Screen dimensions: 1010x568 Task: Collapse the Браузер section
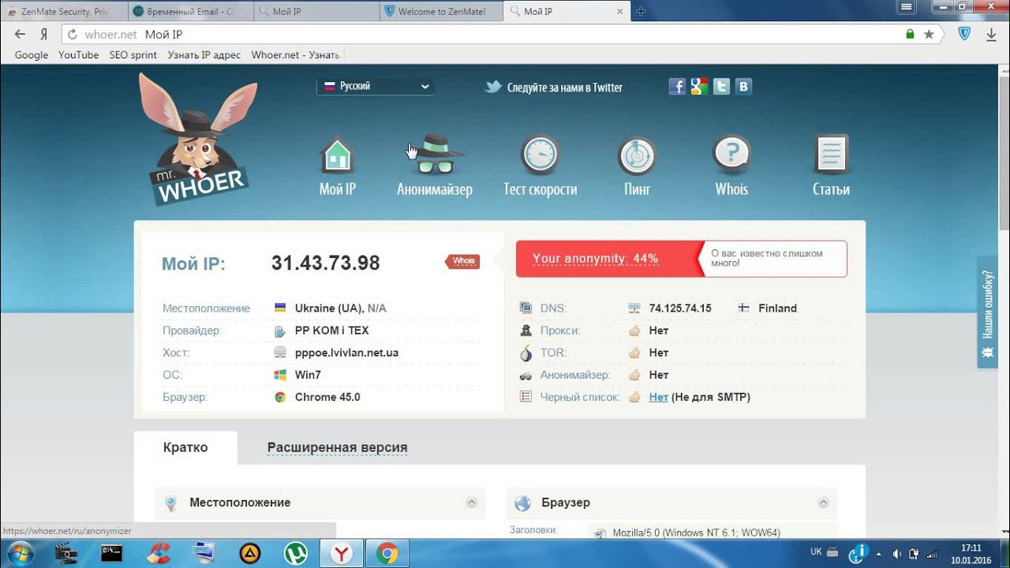coord(823,503)
